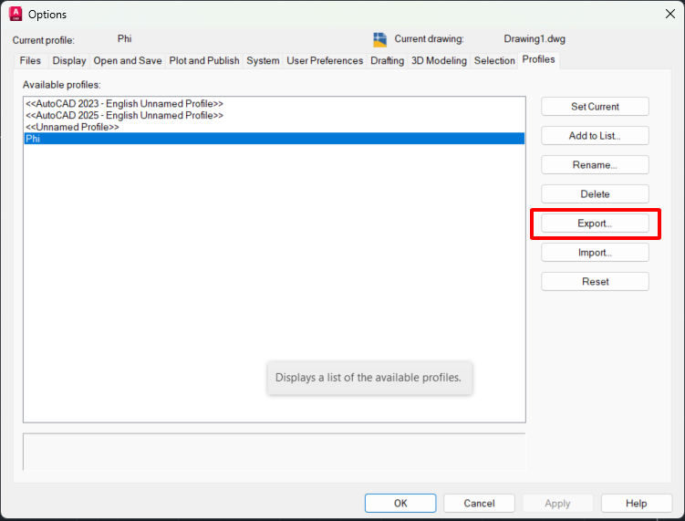Click the Set Current button

pyautogui.click(x=595, y=107)
